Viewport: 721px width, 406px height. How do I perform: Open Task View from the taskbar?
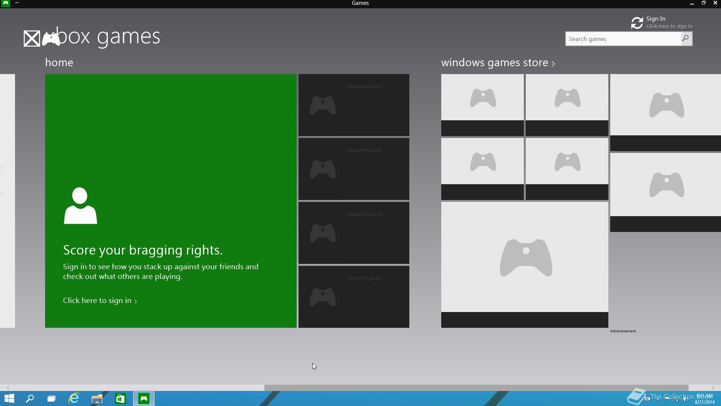(x=51, y=398)
